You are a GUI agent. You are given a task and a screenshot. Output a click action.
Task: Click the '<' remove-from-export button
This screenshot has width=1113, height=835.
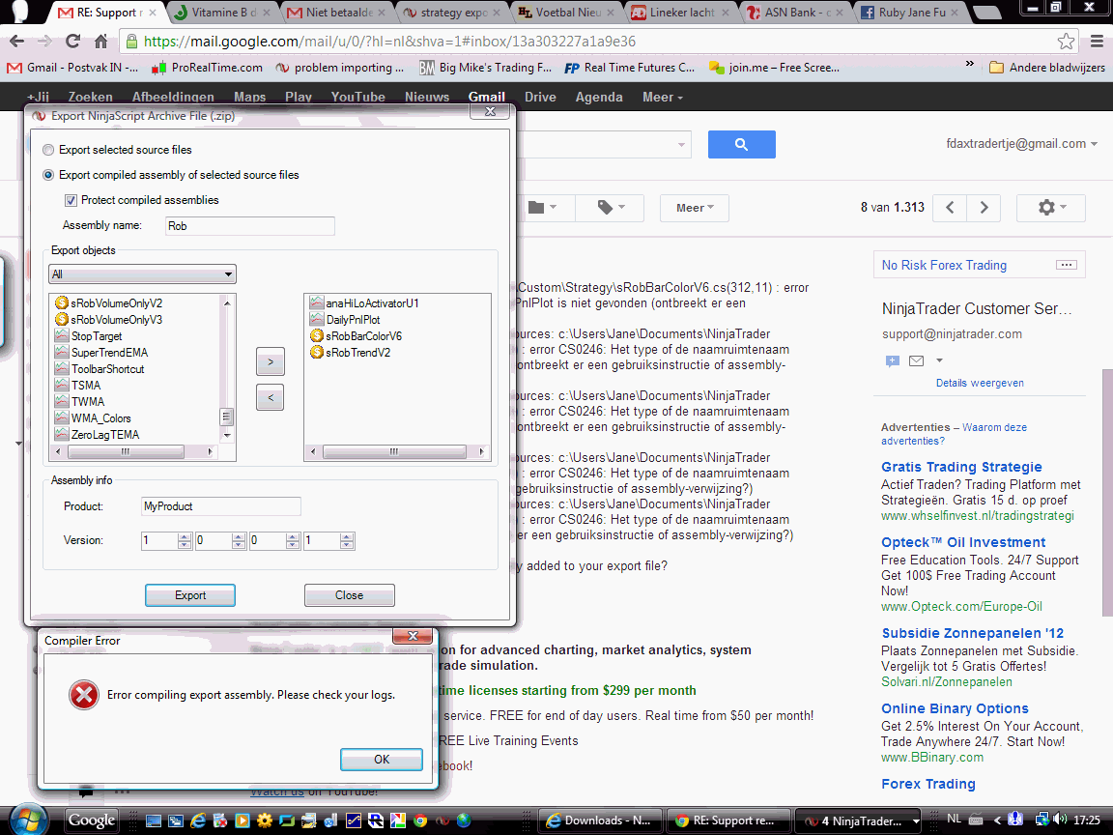coord(270,397)
